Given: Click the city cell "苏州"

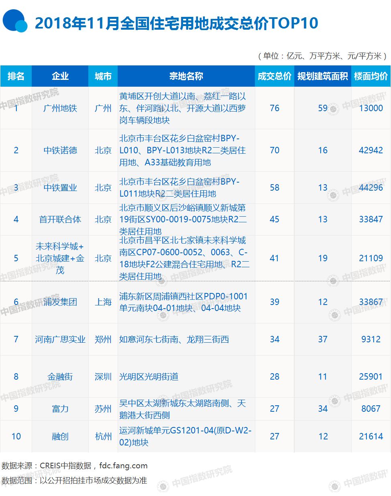Looking at the screenshot, I should [x=103, y=409].
